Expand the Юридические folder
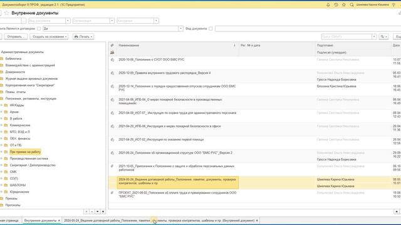401x225 pixels. 1,192
